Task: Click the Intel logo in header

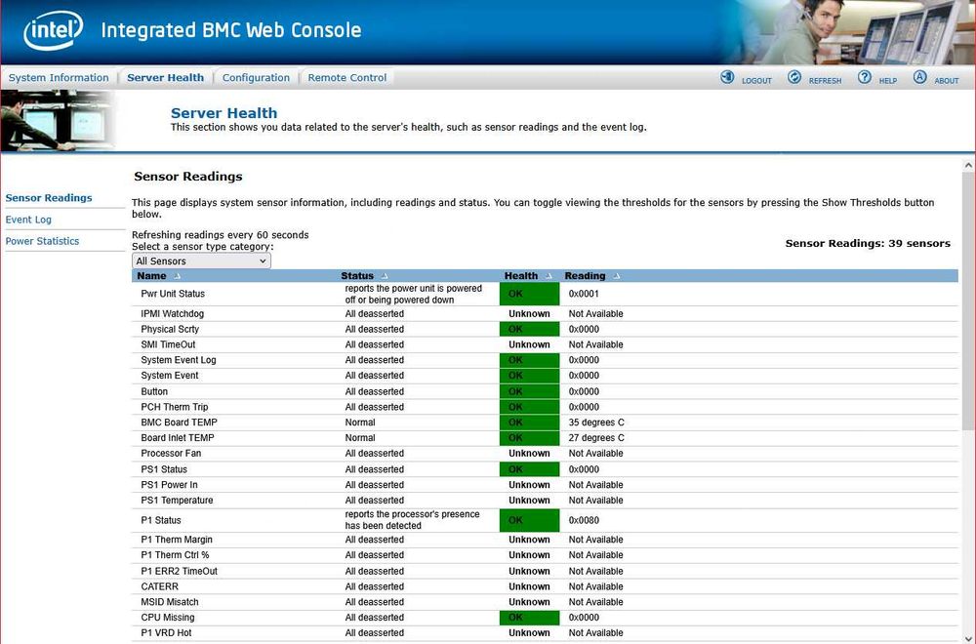Action: [x=53, y=30]
